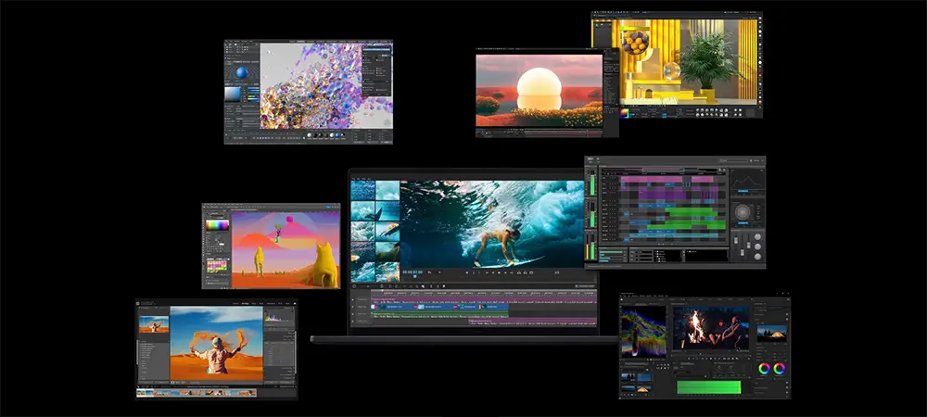Click the main desert dancer photo in the photo app
Image resolution: width=927 pixels, height=417 pixels.
[x=216, y=343]
